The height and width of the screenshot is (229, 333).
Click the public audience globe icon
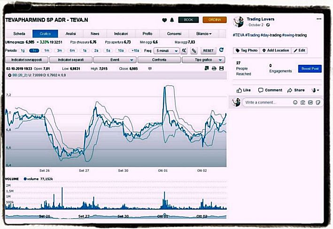click(x=268, y=25)
